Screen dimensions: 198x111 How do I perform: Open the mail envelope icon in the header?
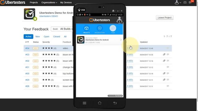point(185,2)
